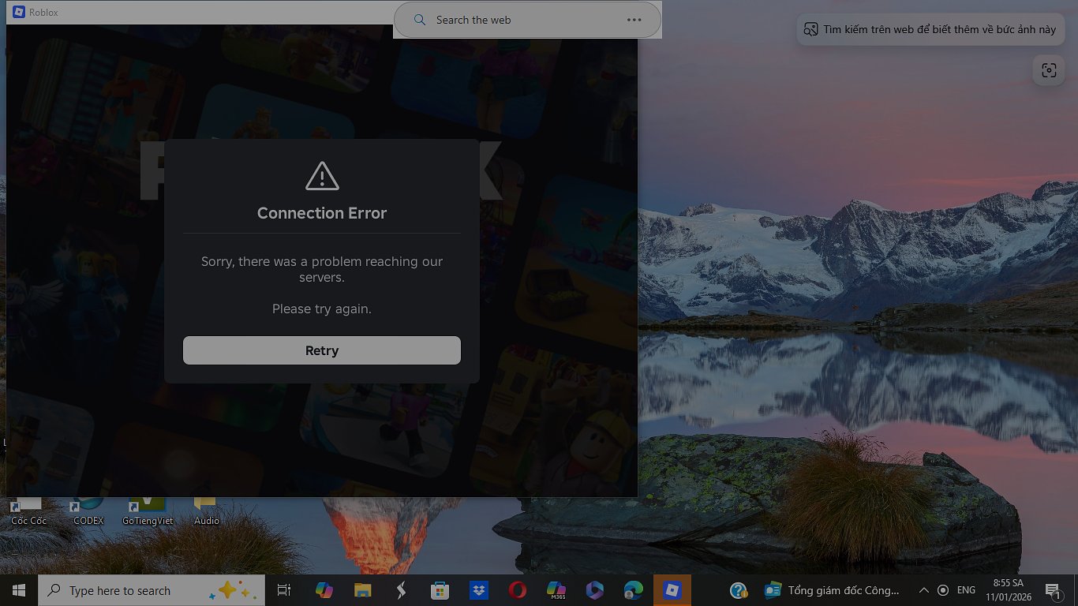This screenshot has height=606, width=1078.
Task: Open the Windows Start menu
Action: pyautogui.click(x=19, y=590)
